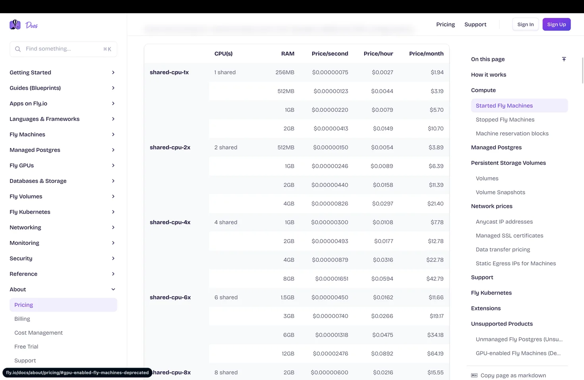Screen dimensions: 584x380
Task: Click the Price/second column header
Action: point(330,54)
